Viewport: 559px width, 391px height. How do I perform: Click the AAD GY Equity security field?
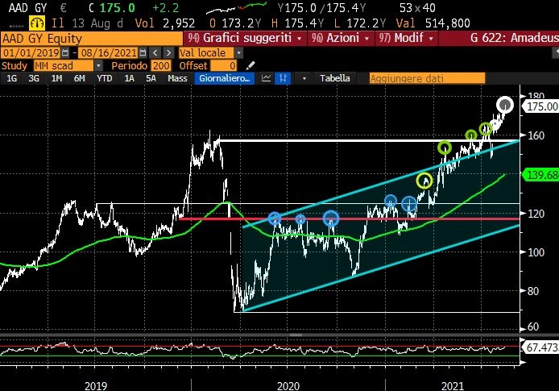(92, 38)
